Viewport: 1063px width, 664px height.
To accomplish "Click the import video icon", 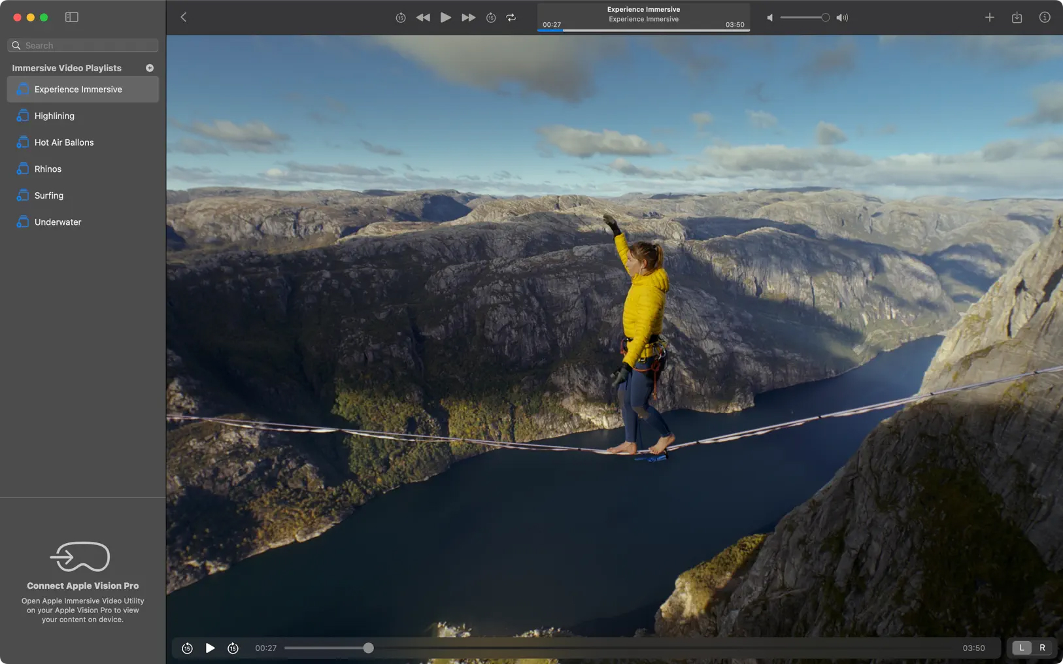I will click(x=1017, y=18).
